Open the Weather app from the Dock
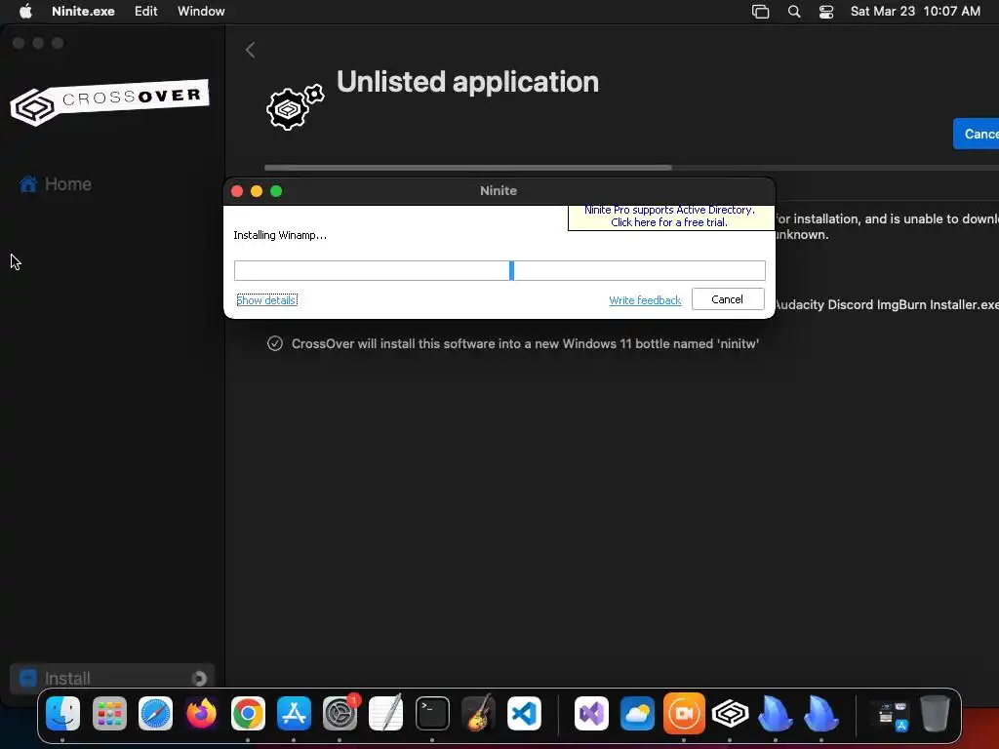This screenshot has width=999, height=749. (638, 713)
